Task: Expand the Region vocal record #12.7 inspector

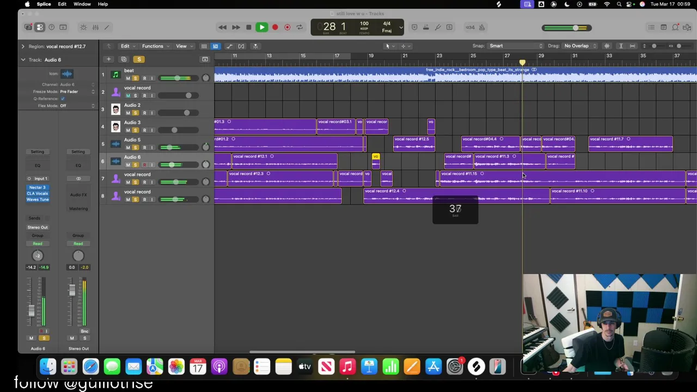Action: coord(23,46)
